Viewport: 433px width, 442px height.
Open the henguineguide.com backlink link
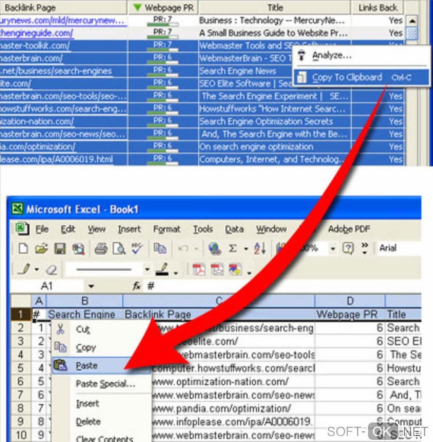click(x=37, y=33)
